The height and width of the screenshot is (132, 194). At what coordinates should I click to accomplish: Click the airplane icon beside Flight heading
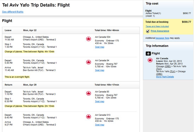(148, 54)
